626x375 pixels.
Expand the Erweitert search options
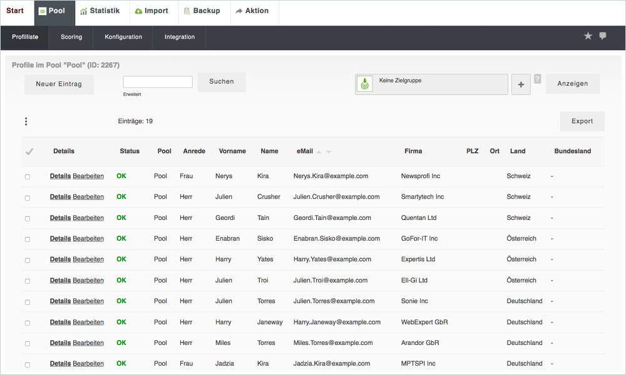point(132,94)
